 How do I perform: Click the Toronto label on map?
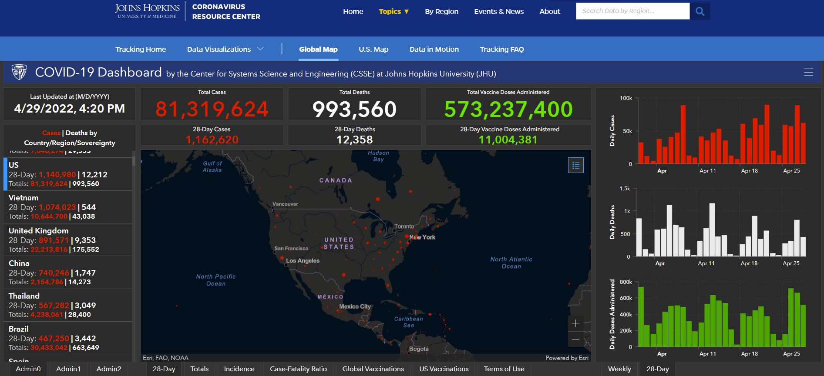click(404, 226)
